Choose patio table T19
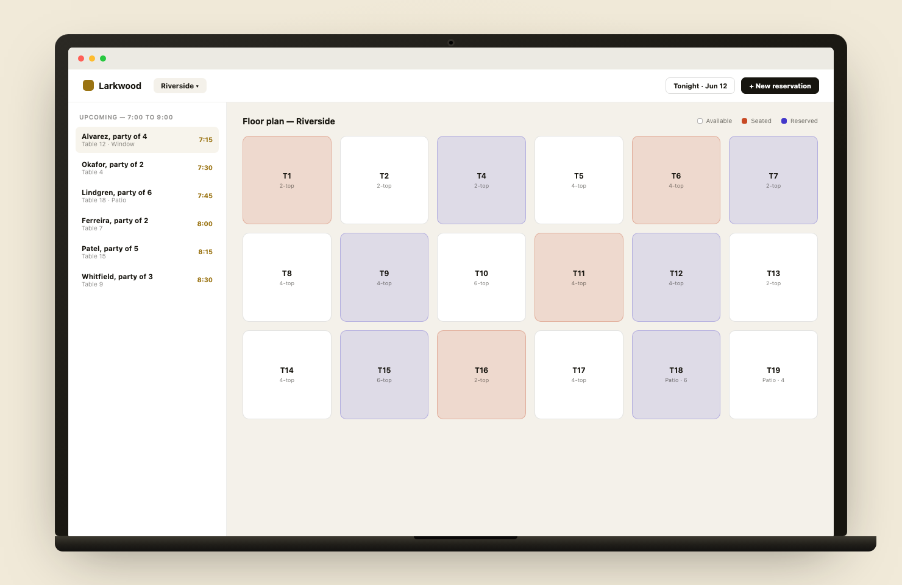Screen dimensions: 902x585 click(x=773, y=375)
